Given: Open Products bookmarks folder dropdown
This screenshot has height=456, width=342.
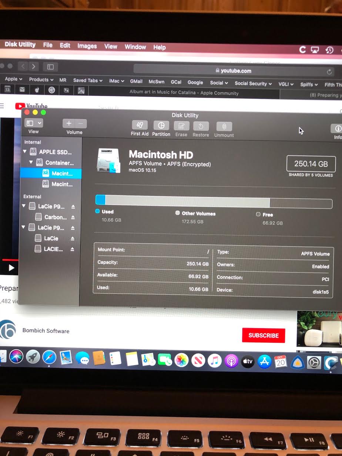Looking at the screenshot, I should point(41,80).
